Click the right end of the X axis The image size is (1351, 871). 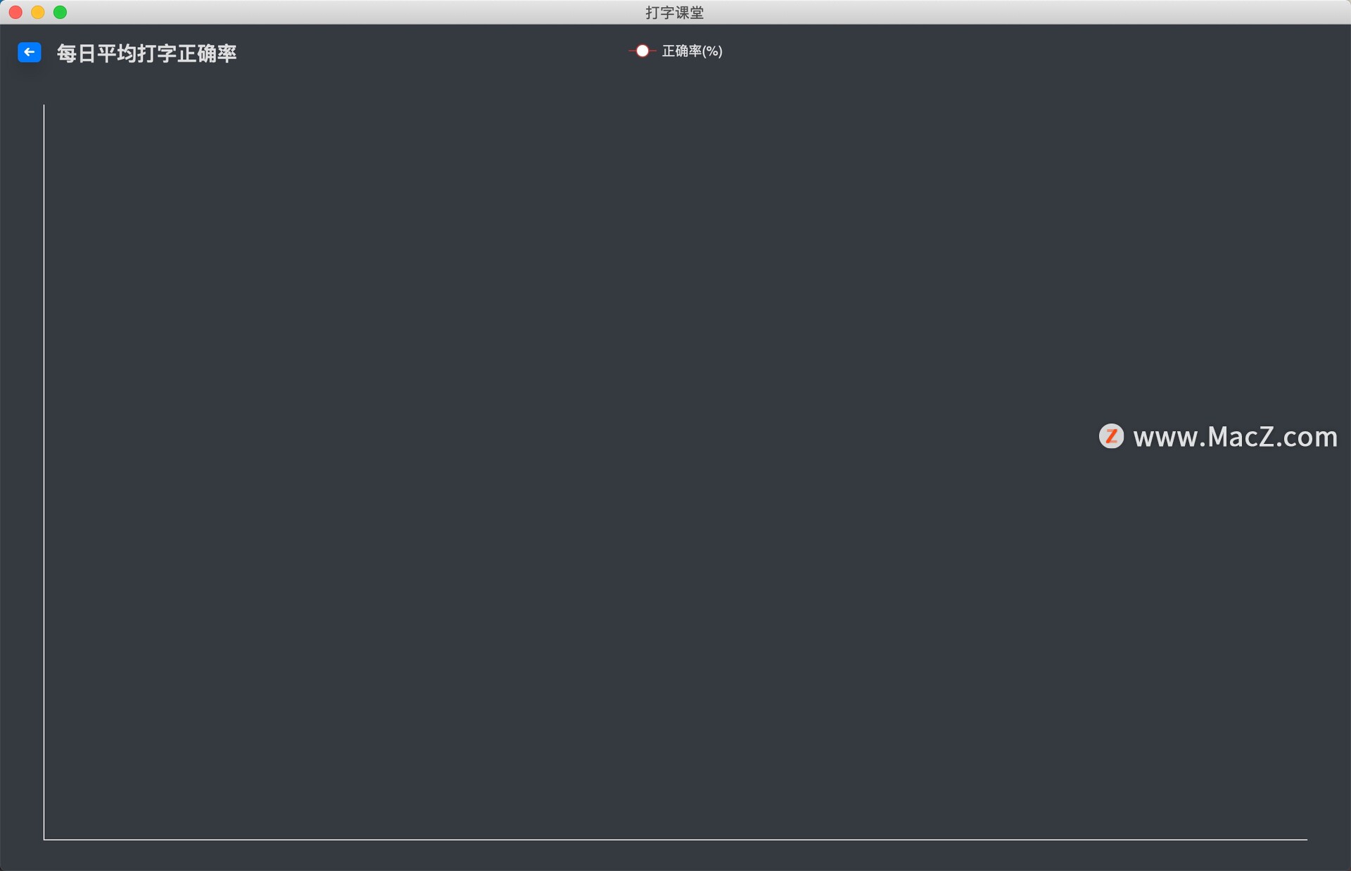tap(1306, 839)
